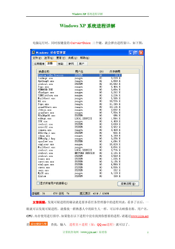Select the XprSnap5.exe process row
175x249 pixels.
79,81
